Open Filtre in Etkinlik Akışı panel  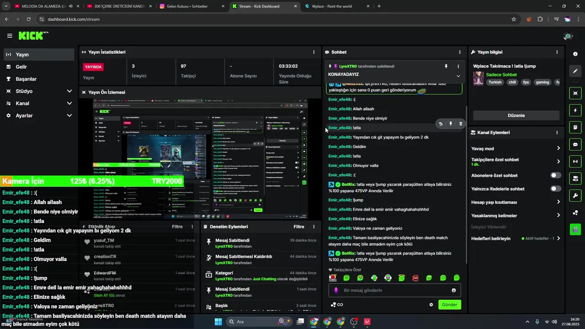pyautogui.click(x=177, y=227)
